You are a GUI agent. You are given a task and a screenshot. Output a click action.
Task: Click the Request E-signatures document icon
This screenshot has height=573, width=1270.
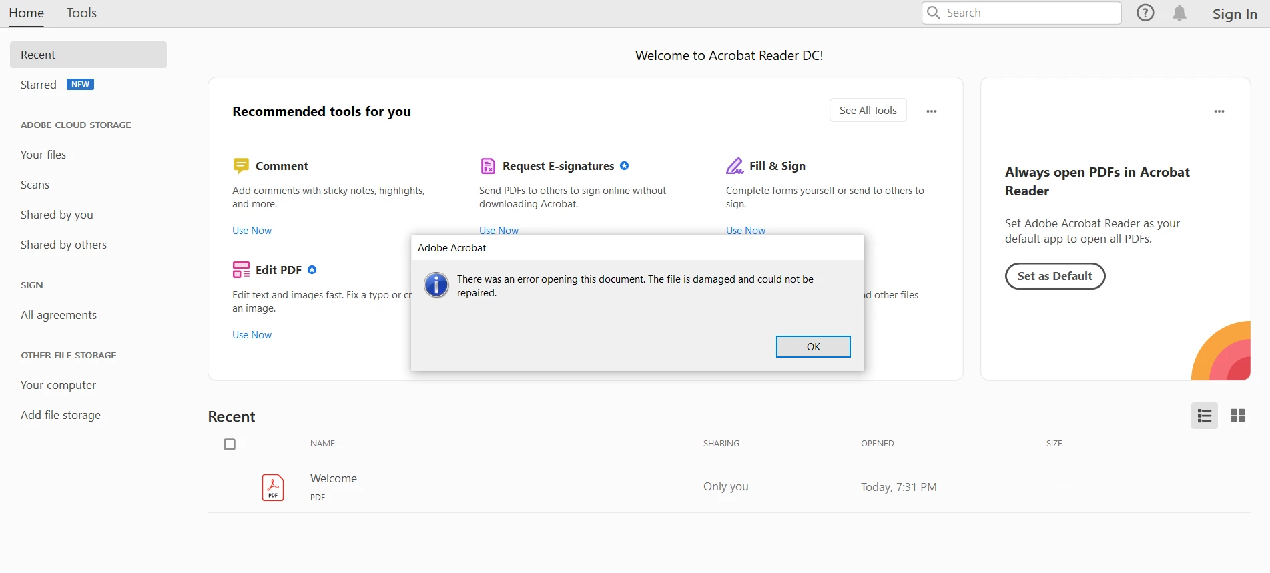pyautogui.click(x=489, y=165)
